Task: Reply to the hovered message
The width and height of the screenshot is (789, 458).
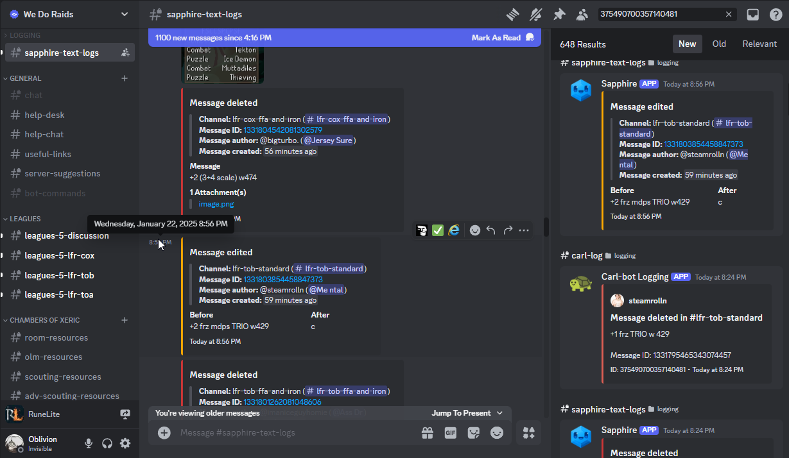Action: 491,230
